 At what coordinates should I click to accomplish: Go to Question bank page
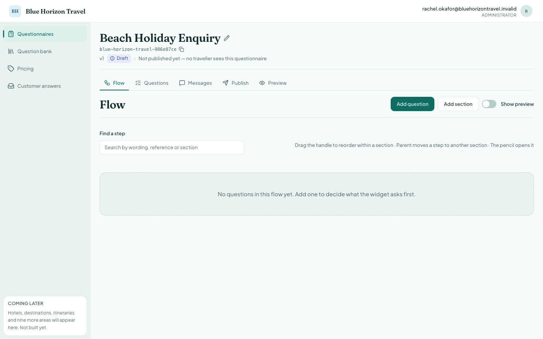pyautogui.click(x=45, y=51)
